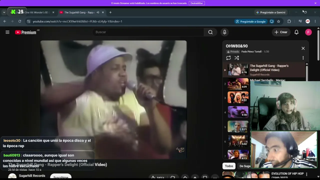Open a new browser tab

tap(110, 12)
